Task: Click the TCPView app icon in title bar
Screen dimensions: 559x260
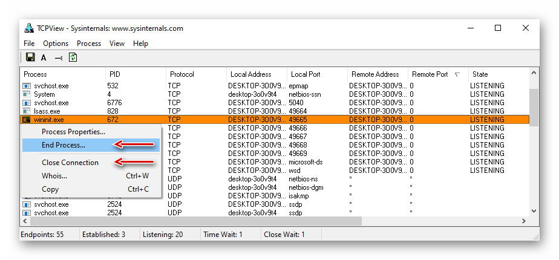Action: (x=28, y=28)
